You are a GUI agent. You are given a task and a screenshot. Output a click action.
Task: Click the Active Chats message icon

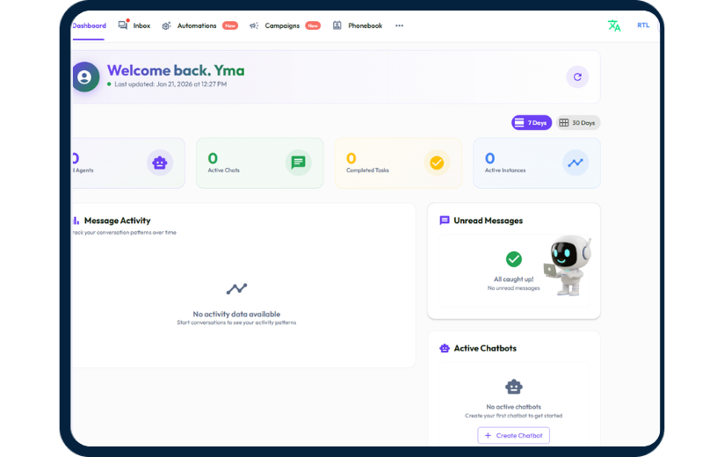[x=299, y=163]
